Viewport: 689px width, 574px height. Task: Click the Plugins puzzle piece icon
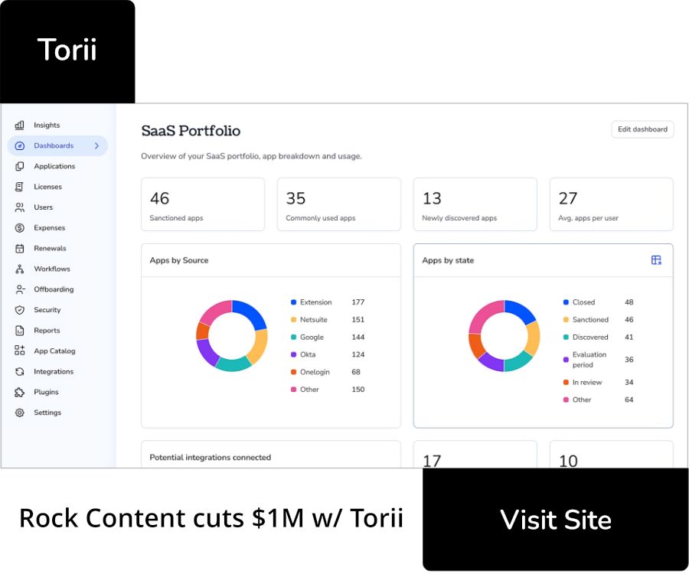click(x=19, y=392)
